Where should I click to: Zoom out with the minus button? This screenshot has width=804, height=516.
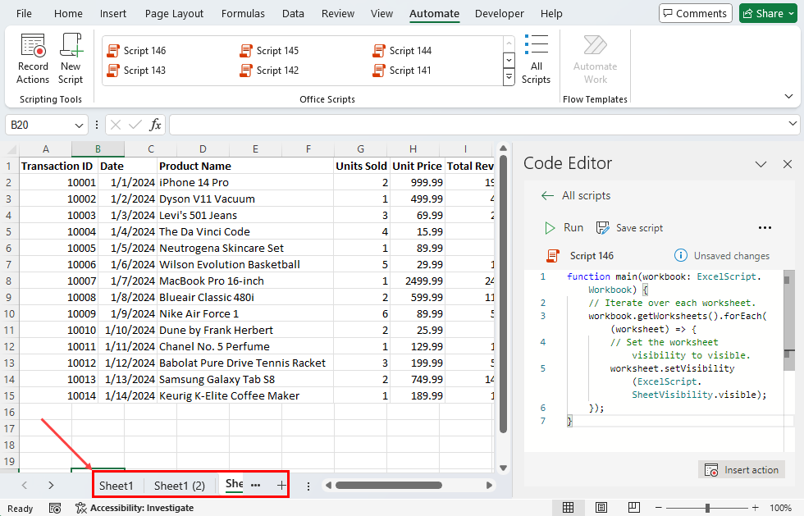(x=658, y=508)
